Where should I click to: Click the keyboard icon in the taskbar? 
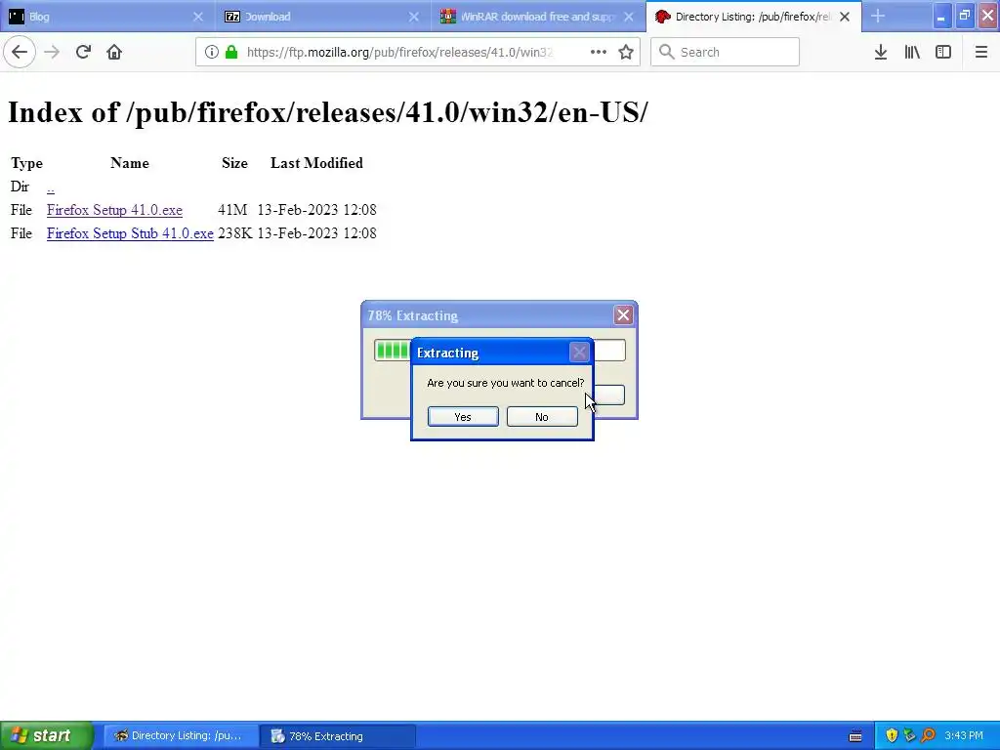coord(855,736)
